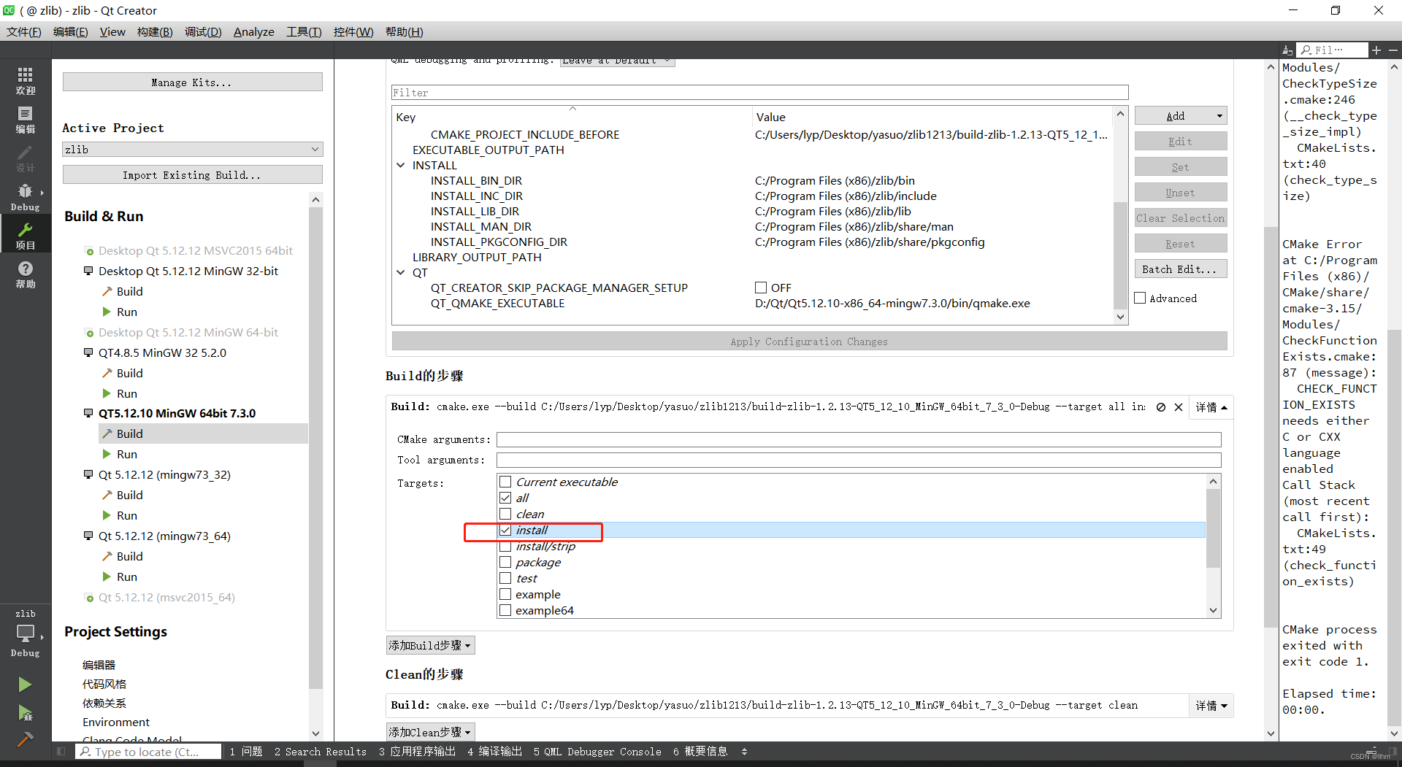This screenshot has height=767, width=1402.
Task: Enable the Advanced checkbox
Action: pyautogui.click(x=1140, y=298)
